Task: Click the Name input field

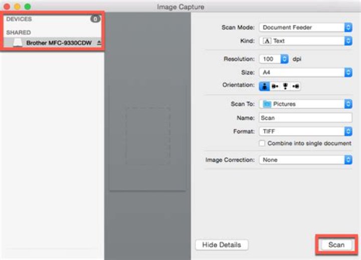Action: [x=305, y=118]
